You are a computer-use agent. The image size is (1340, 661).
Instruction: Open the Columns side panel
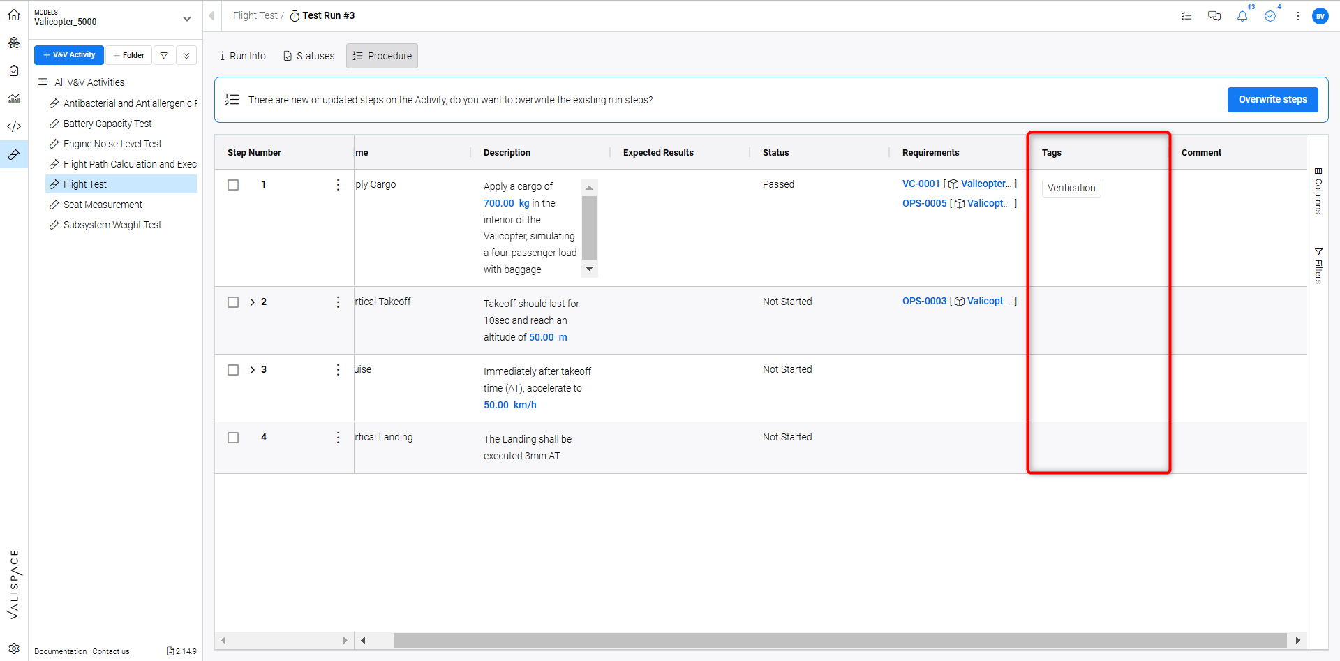click(1318, 191)
